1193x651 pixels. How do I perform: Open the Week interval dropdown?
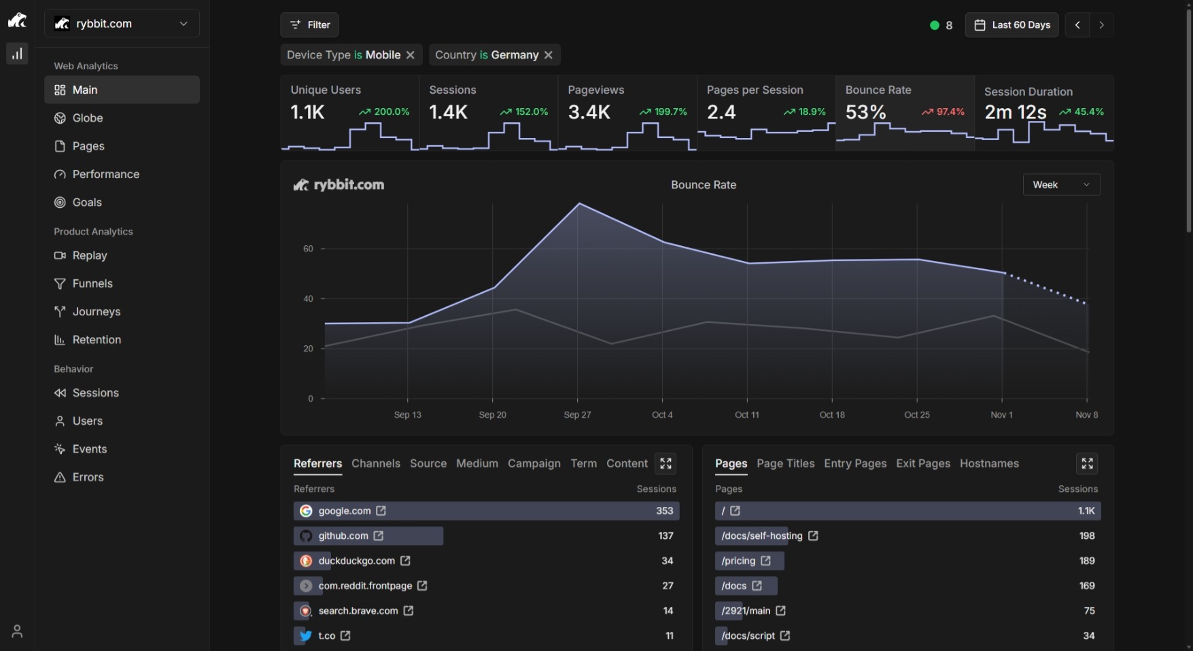point(1061,185)
